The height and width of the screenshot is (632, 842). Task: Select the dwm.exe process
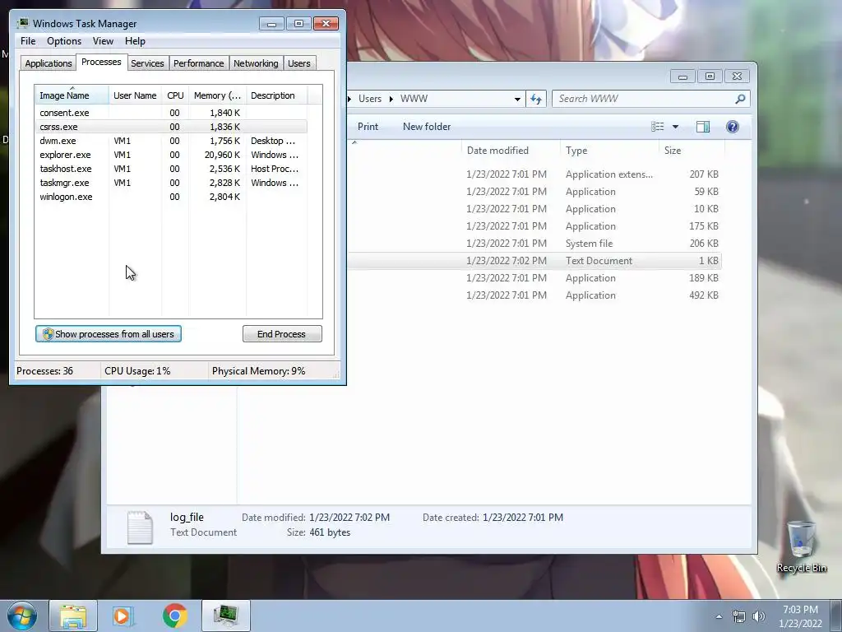171,141
